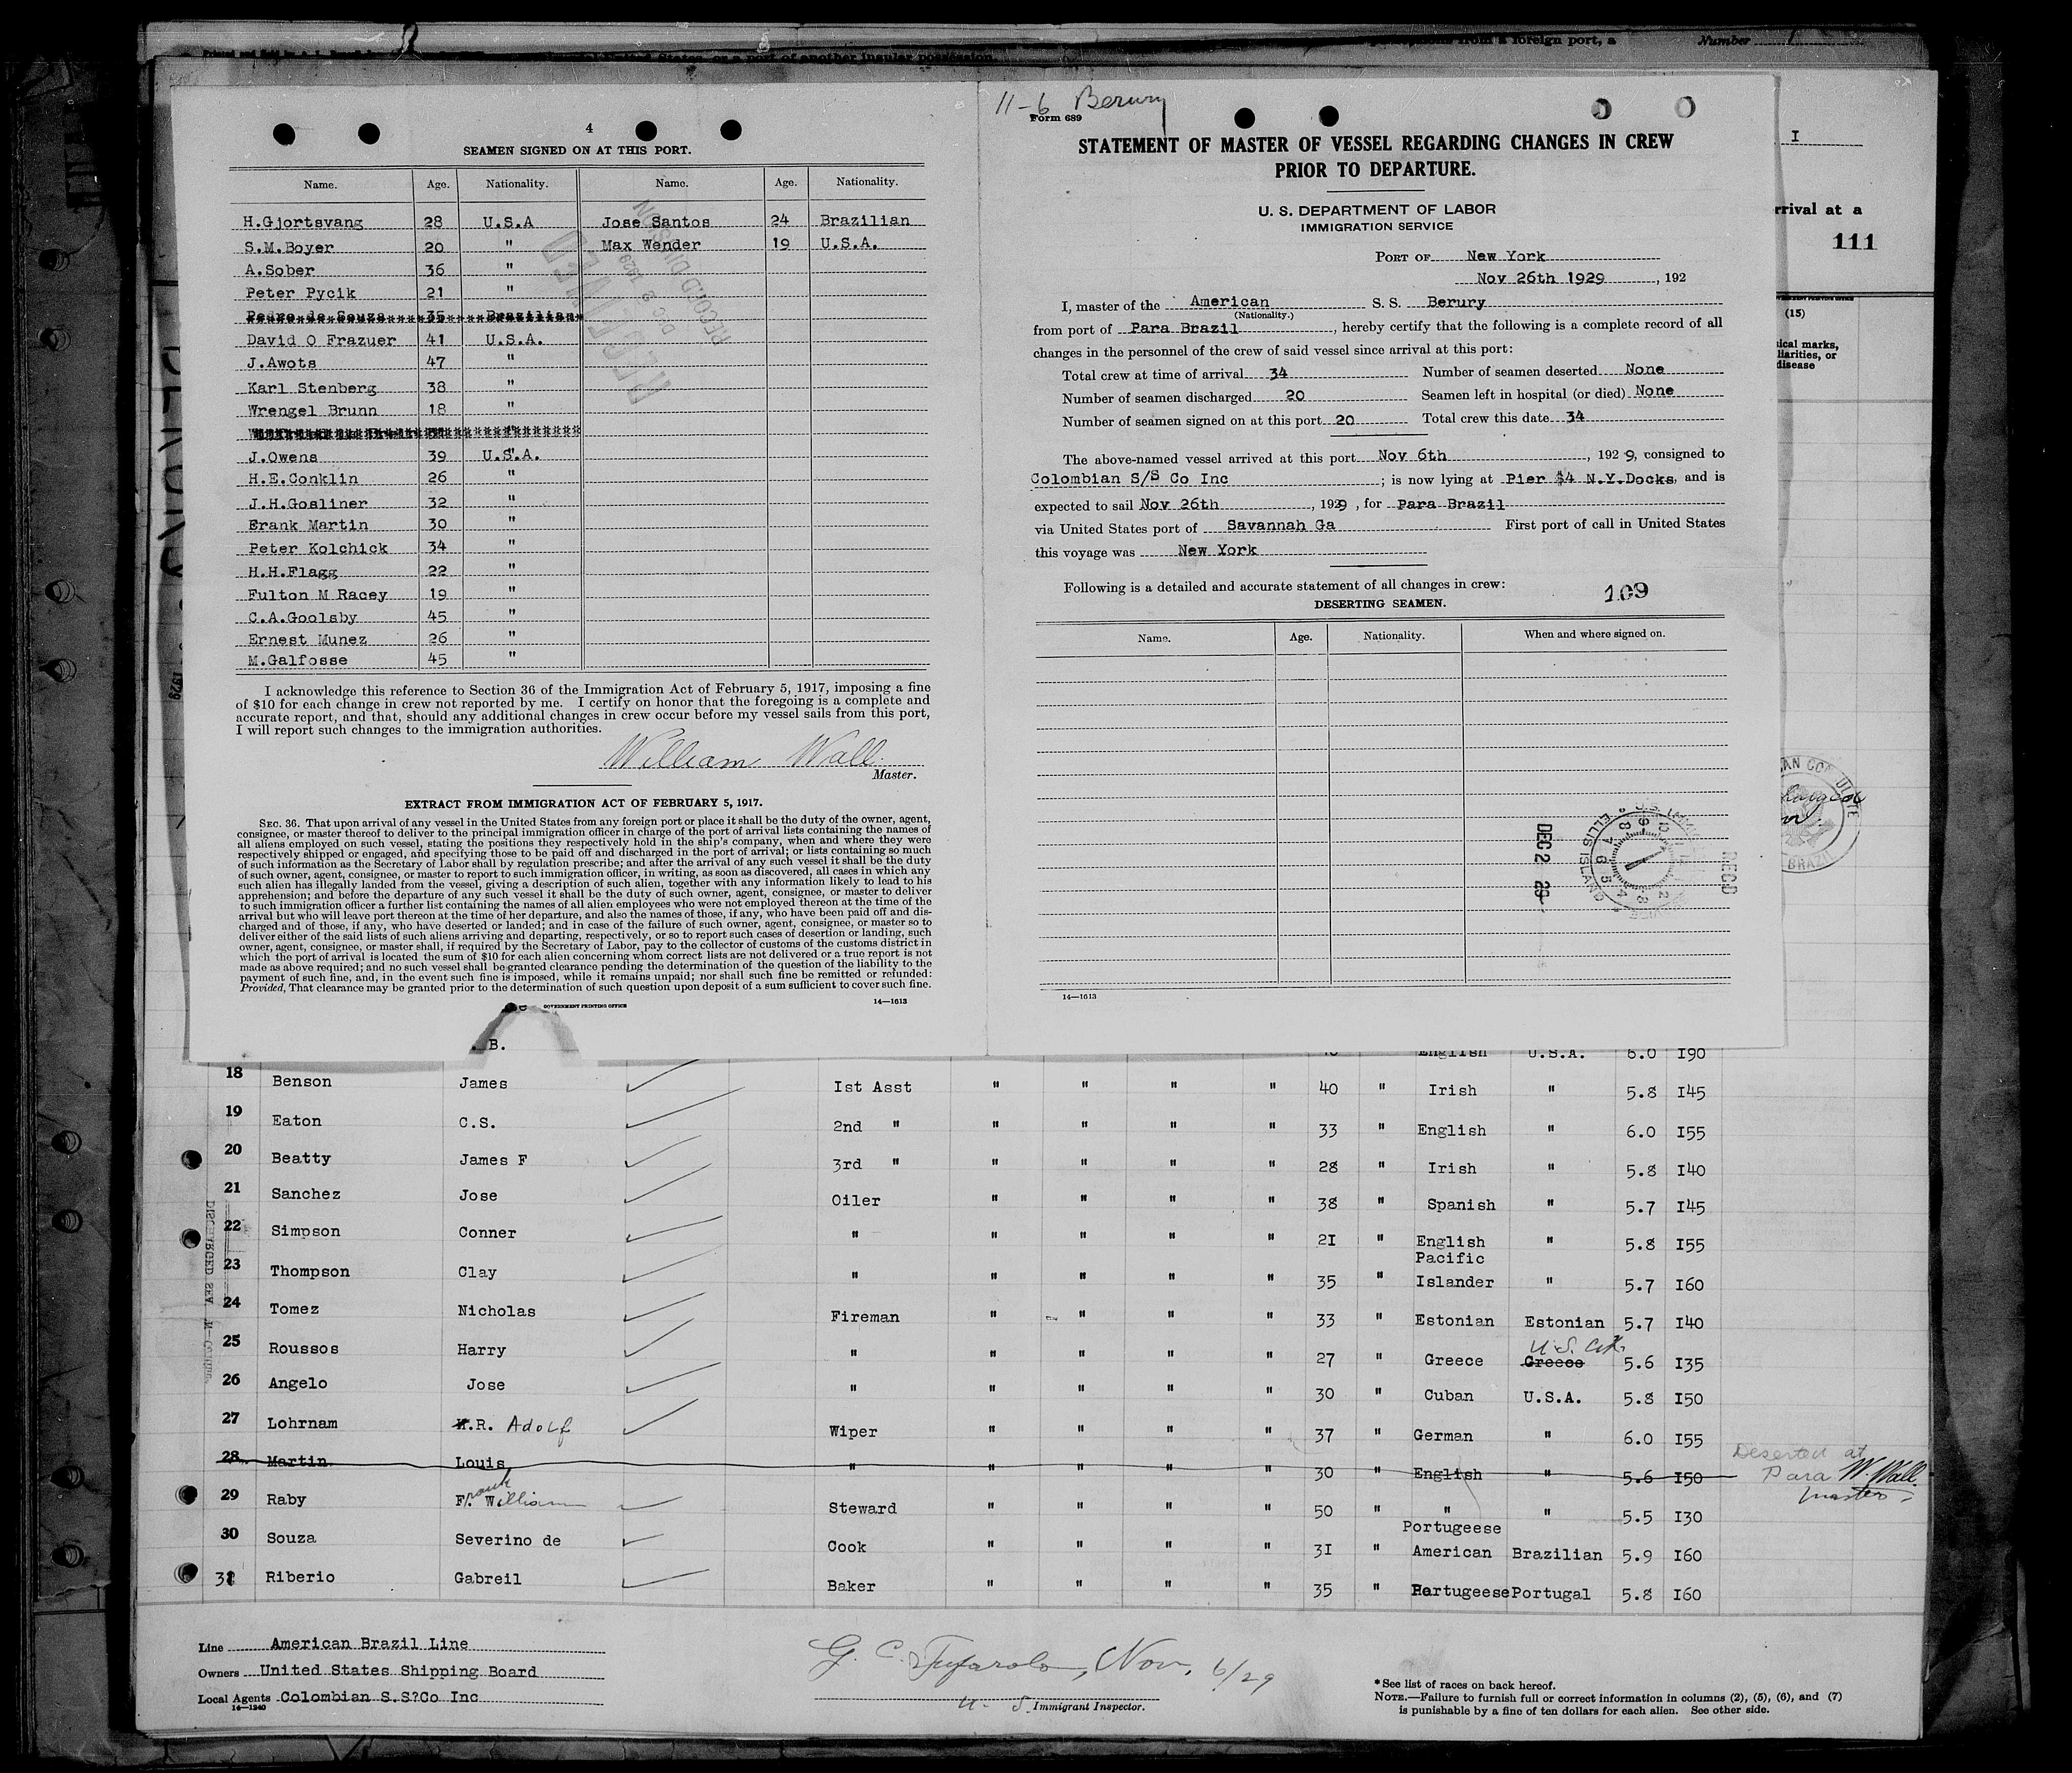Click 'Pacific Islander' race entry

click(x=1454, y=1270)
